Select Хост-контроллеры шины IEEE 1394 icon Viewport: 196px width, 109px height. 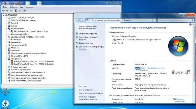coord(9,81)
